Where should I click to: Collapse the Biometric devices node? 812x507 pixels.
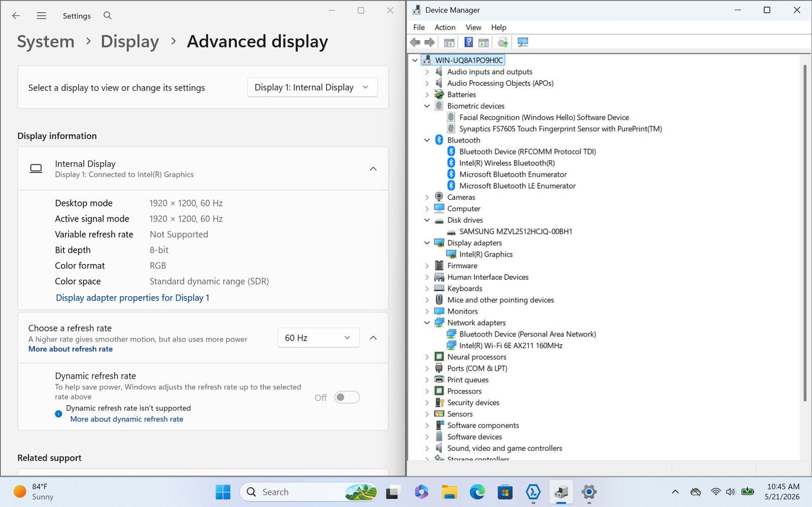click(427, 106)
